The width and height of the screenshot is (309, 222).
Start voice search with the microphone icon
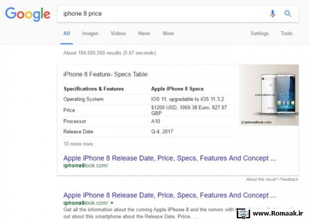(273, 13)
